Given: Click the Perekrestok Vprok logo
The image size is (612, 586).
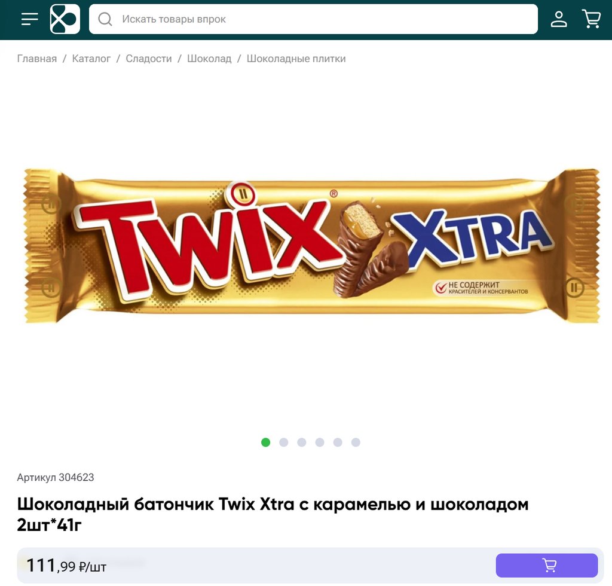Looking at the screenshot, I should pos(65,19).
